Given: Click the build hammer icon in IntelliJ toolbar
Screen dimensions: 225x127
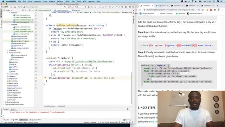Looking at the screenshot, I should point(65,7).
